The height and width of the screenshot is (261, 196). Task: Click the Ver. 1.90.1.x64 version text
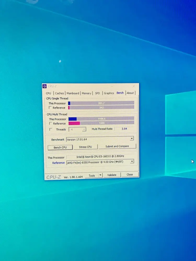pos(73,177)
